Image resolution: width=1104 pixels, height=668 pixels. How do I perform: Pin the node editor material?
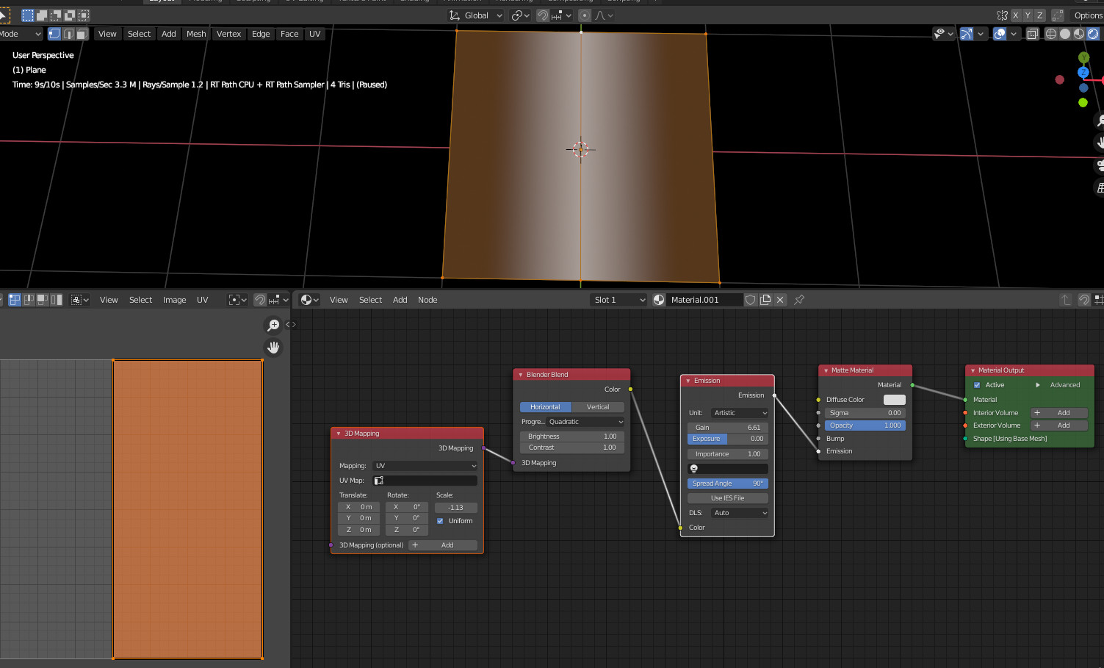coord(799,300)
